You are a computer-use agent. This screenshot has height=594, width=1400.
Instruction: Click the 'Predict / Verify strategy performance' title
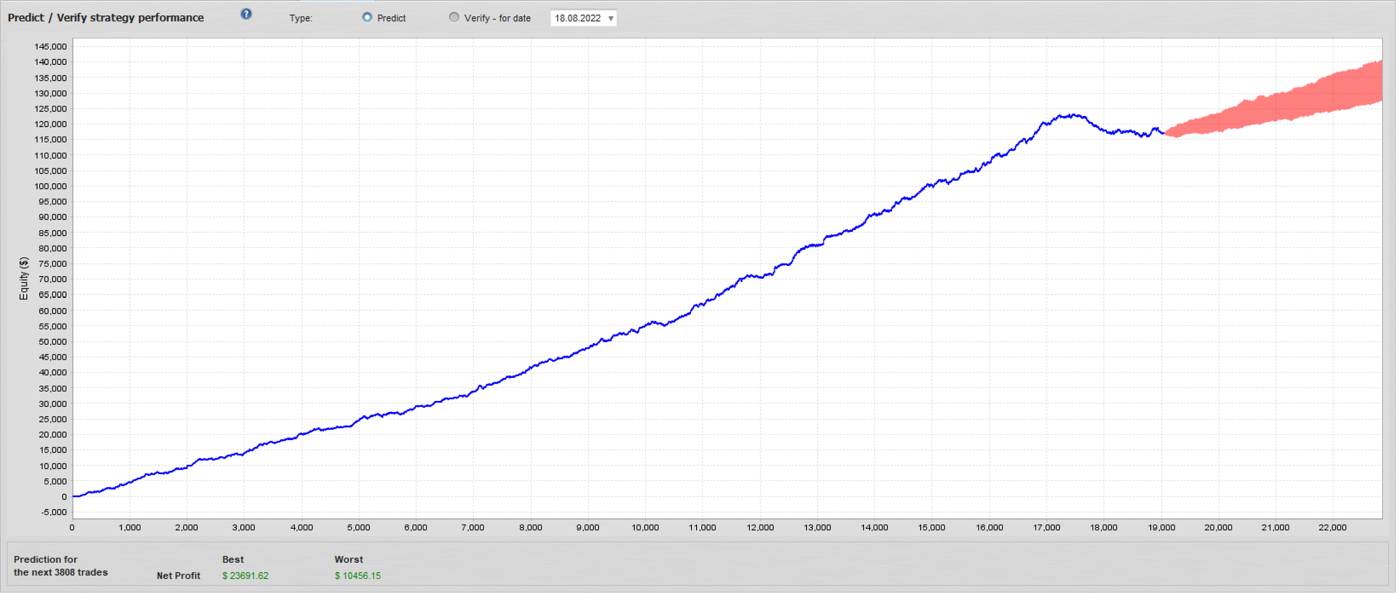tap(106, 18)
